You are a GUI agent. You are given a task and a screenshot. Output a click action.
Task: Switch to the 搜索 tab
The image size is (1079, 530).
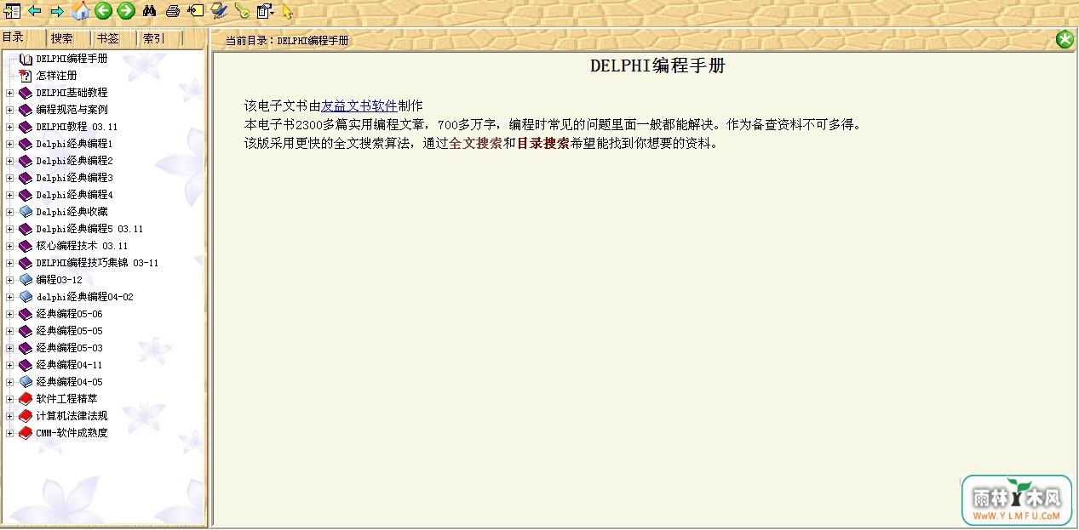[x=62, y=38]
